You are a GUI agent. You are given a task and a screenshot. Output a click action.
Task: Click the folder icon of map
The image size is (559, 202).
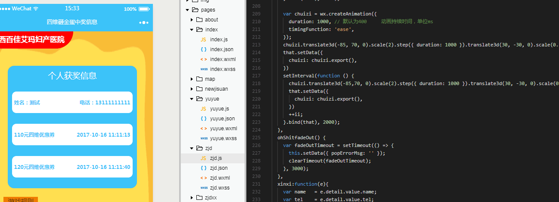click(199, 79)
